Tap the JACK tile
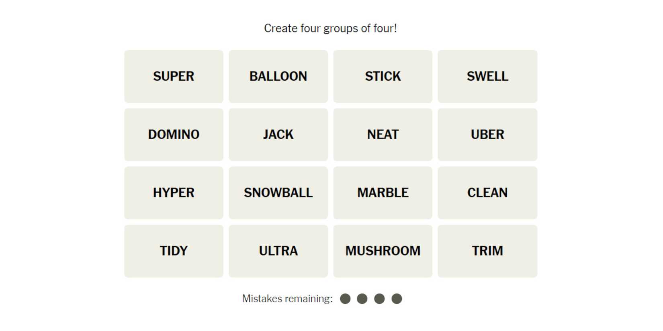Viewport: 663px width, 331px height. [278, 134]
